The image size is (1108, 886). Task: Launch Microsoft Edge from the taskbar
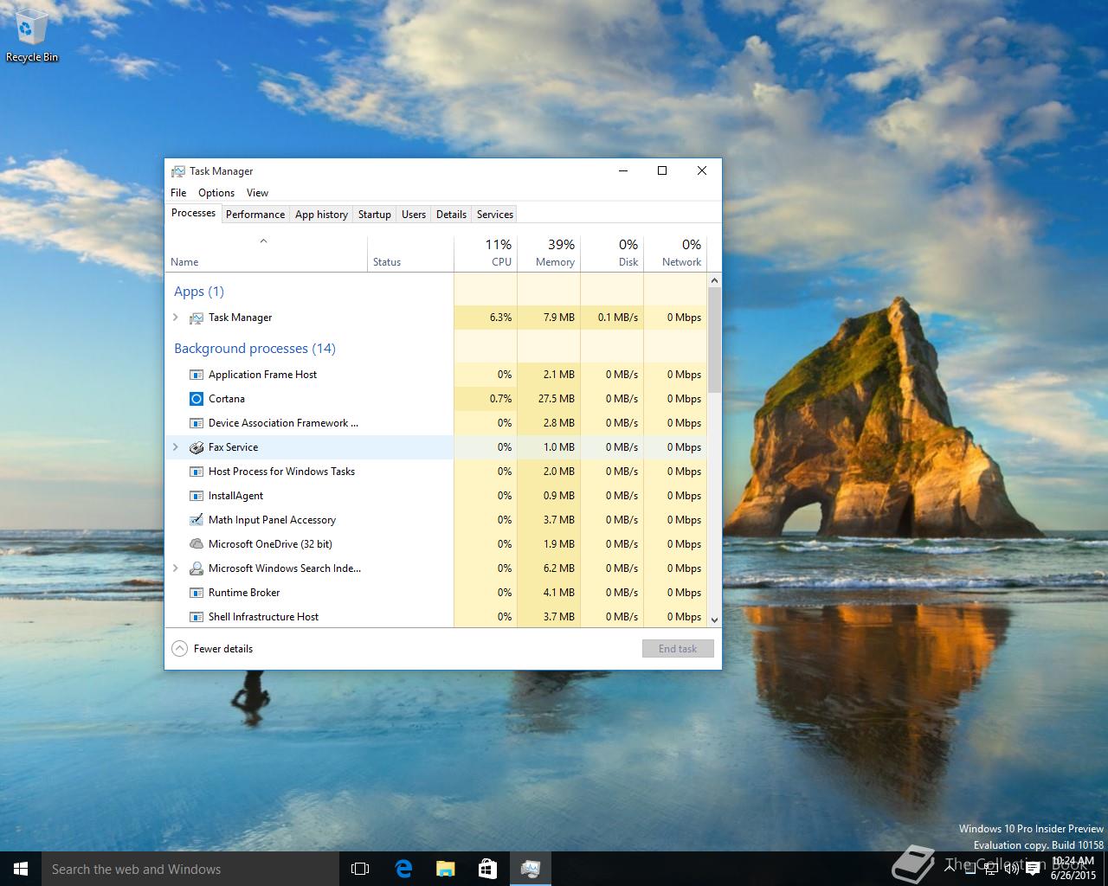pos(403,869)
